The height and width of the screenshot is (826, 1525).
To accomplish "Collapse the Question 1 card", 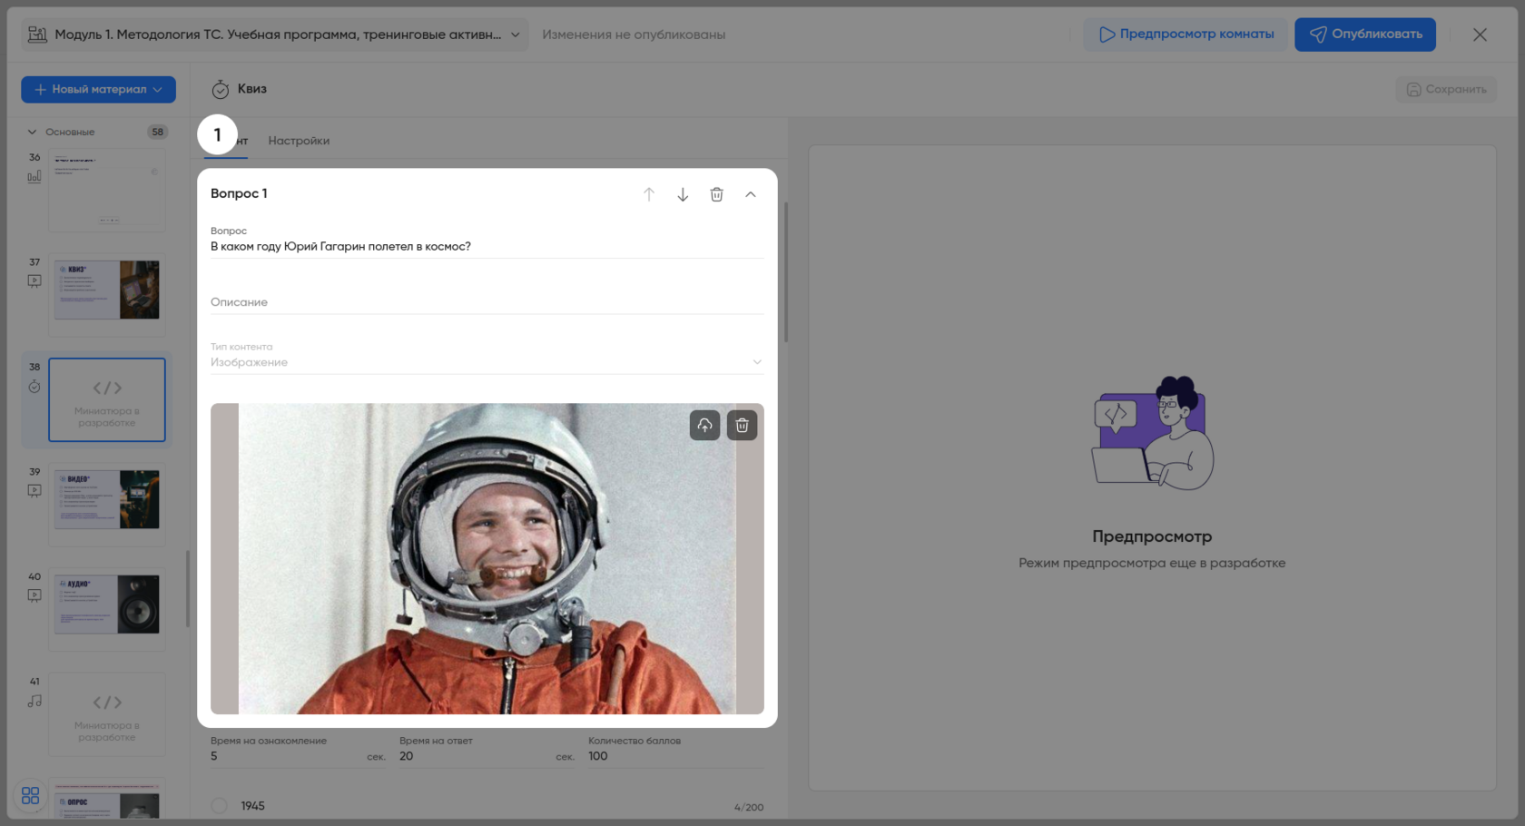I will coord(751,194).
